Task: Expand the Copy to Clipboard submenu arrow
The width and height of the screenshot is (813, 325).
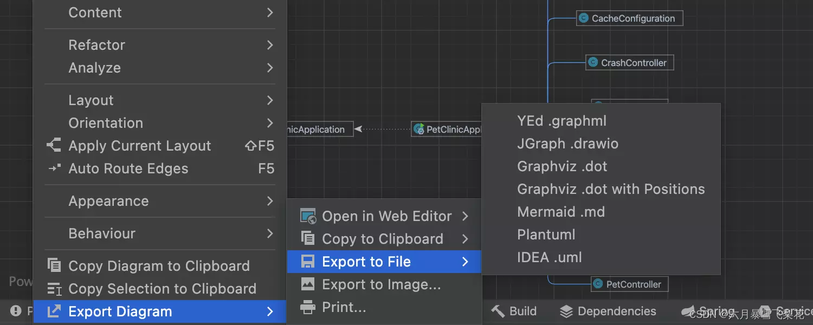Action: point(465,239)
